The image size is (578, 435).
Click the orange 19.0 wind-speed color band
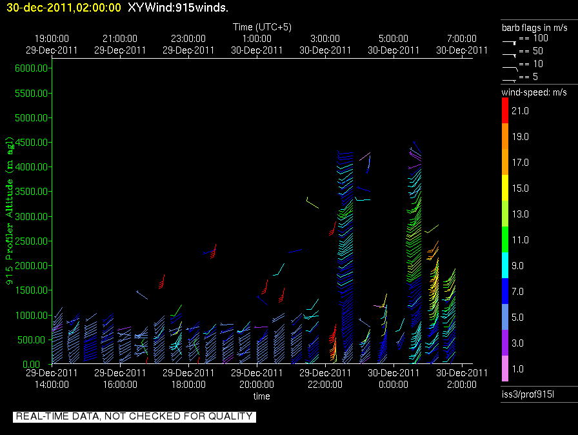[x=505, y=136]
